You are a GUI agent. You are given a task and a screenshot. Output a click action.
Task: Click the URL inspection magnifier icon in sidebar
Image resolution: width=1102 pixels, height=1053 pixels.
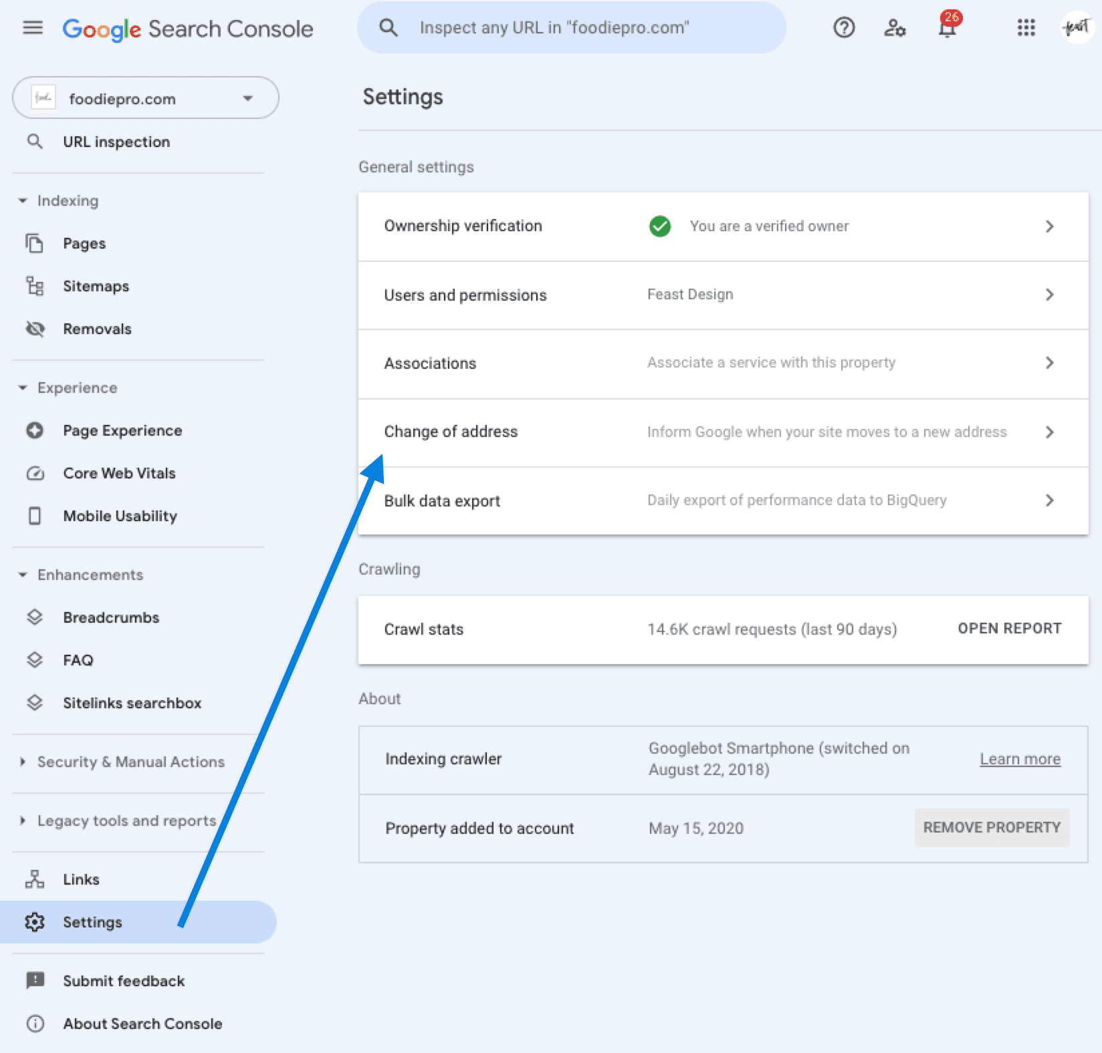pos(35,142)
